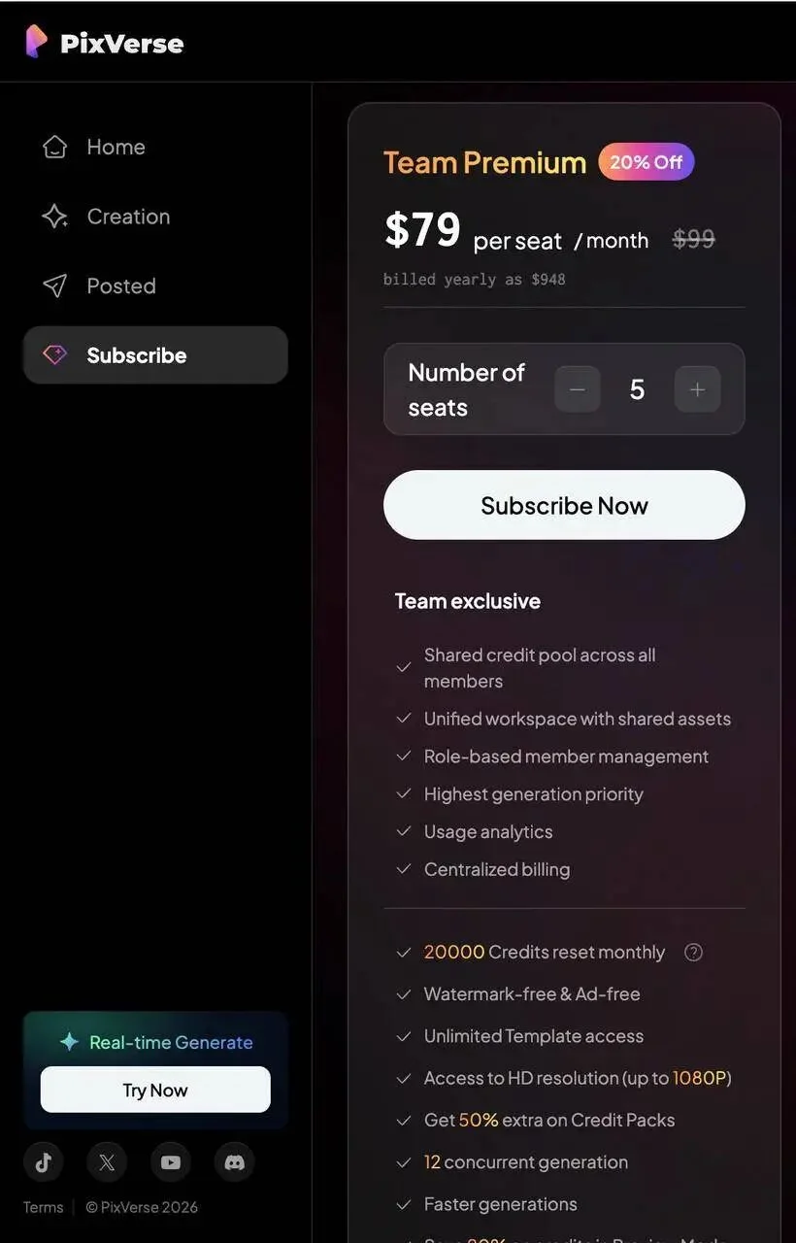Click the Subscribe Now button
The width and height of the screenshot is (796, 1243).
coord(564,505)
